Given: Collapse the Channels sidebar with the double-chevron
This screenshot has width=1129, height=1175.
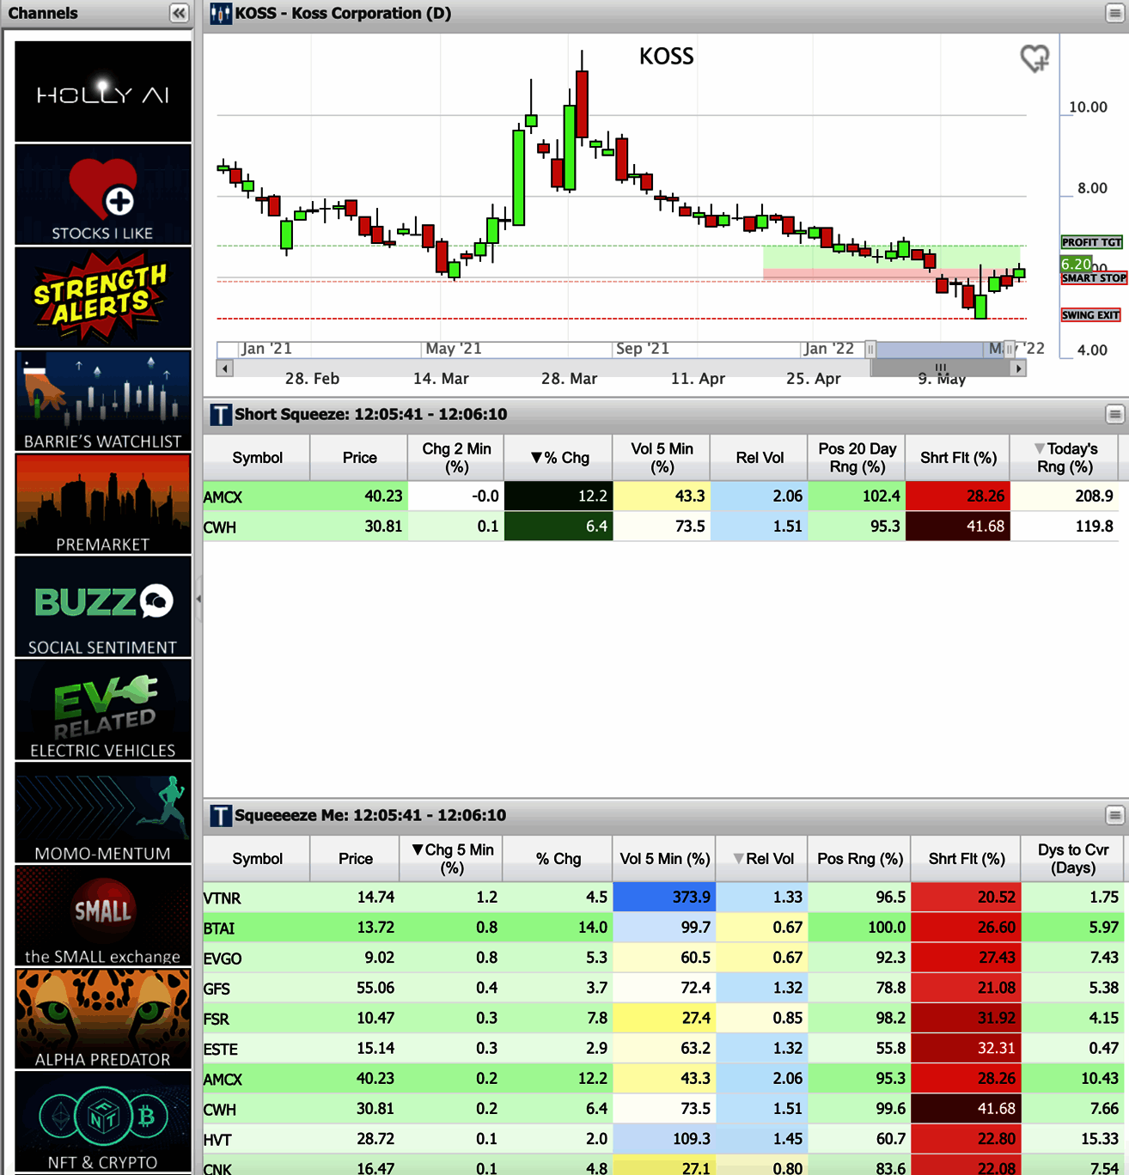Looking at the screenshot, I should [178, 13].
